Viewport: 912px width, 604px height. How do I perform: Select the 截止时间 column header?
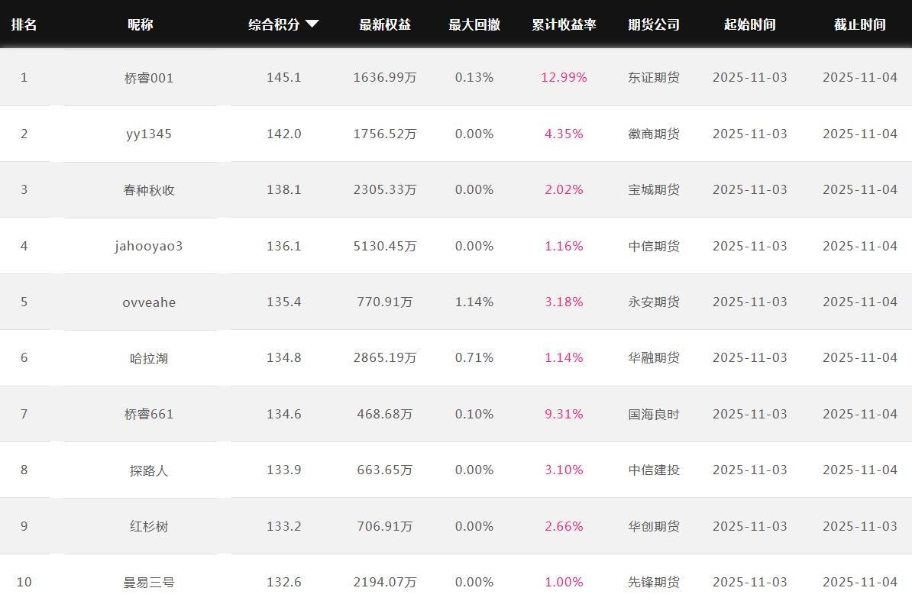pos(859,24)
